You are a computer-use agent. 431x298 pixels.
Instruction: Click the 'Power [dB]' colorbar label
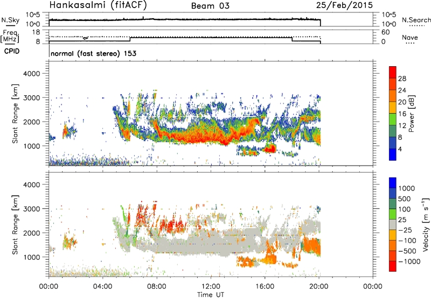coord(411,113)
